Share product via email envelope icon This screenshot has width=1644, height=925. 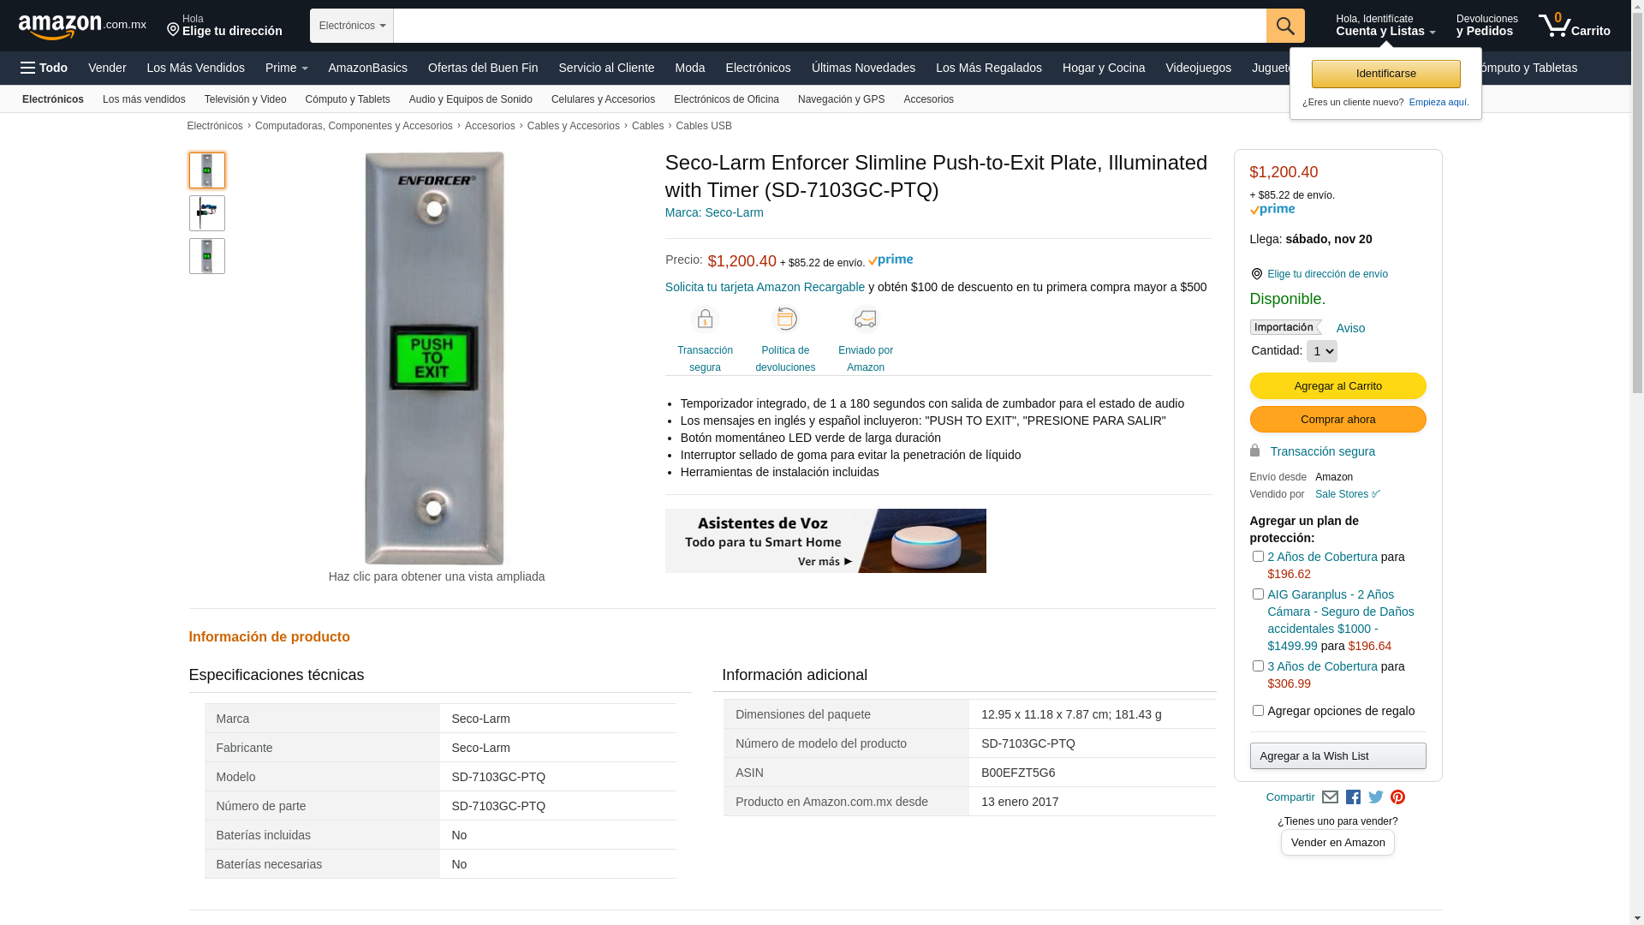coord(1330,797)
